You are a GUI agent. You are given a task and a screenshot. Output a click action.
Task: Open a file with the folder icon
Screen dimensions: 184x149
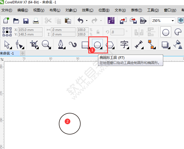click(16, 21)
